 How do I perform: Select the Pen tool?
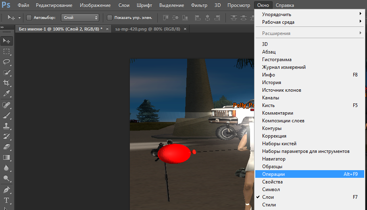tap(6, 189)
